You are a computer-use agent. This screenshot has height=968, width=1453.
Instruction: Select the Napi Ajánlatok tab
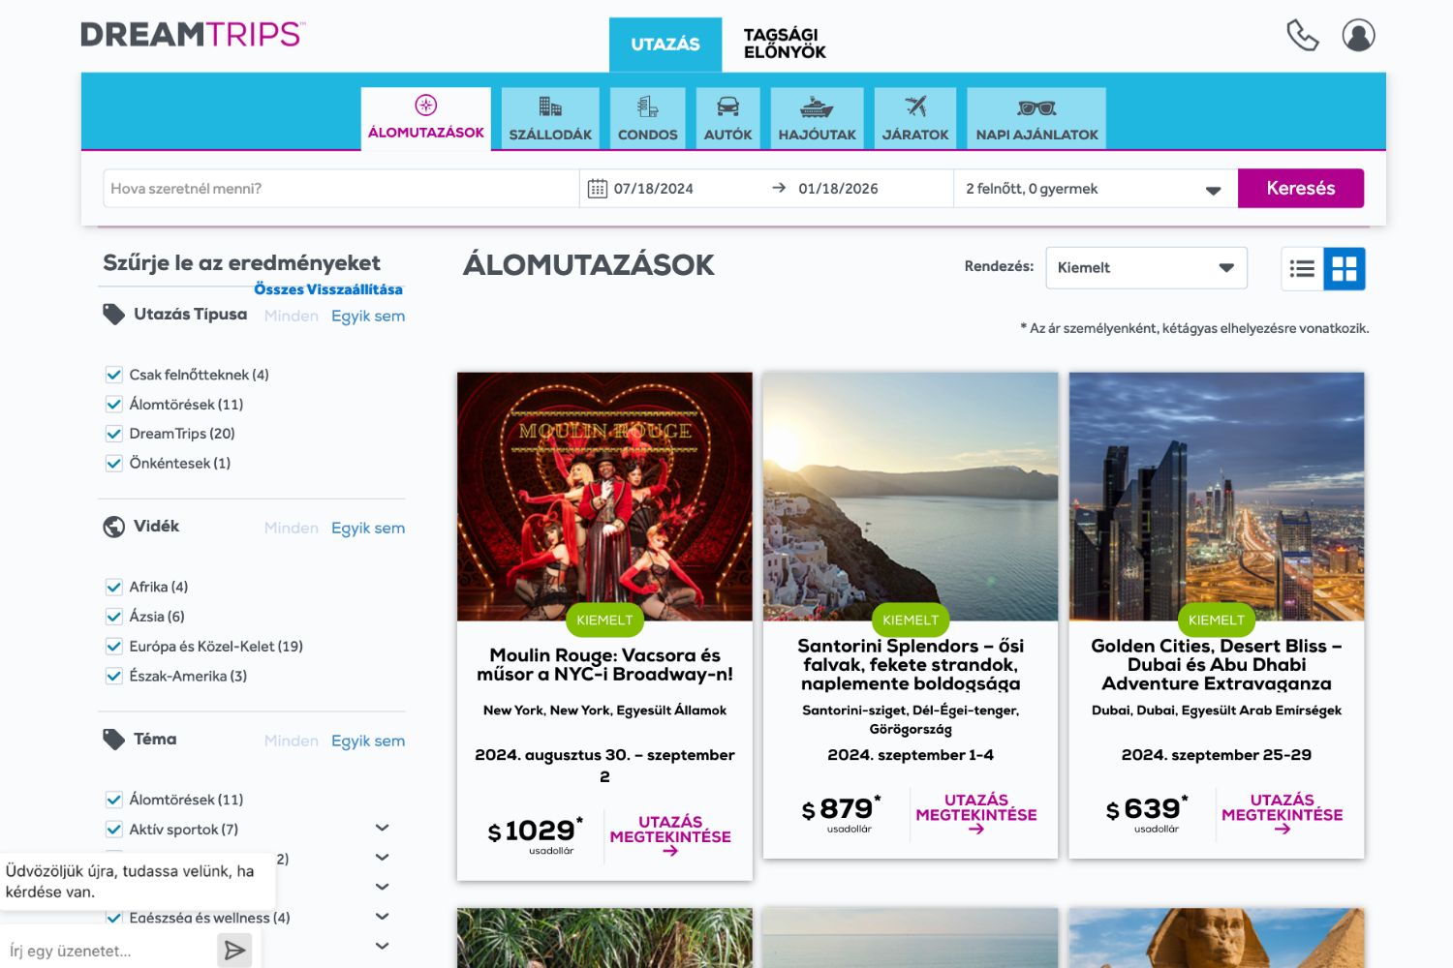pos(1036,118)
